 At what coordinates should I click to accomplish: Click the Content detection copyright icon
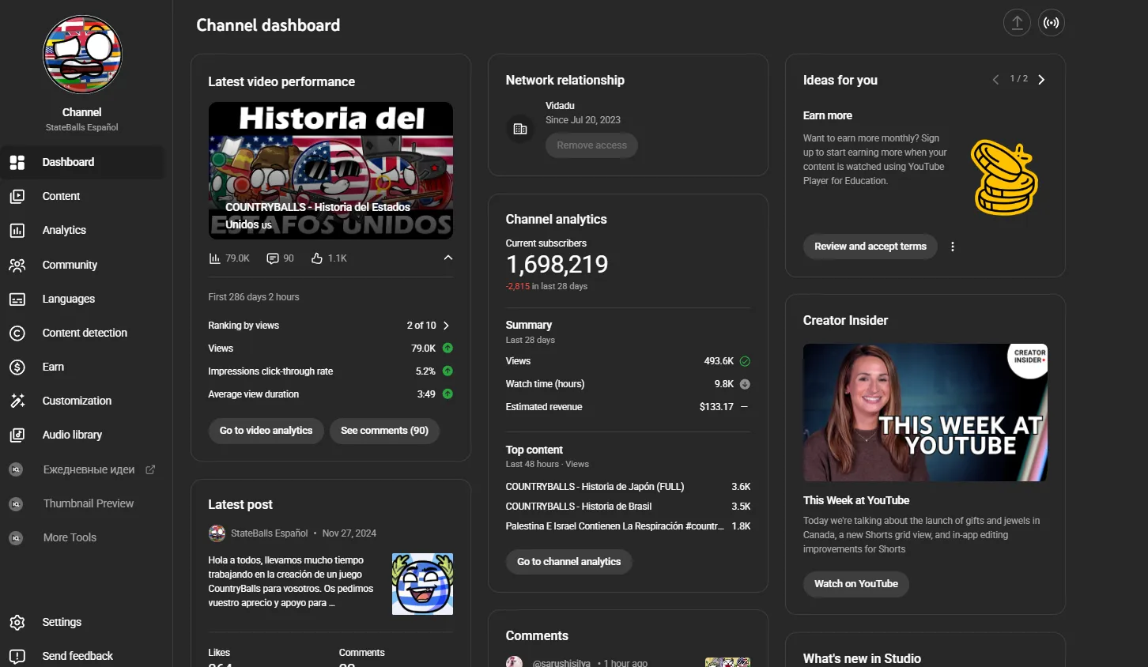click(x=17, y=333)
